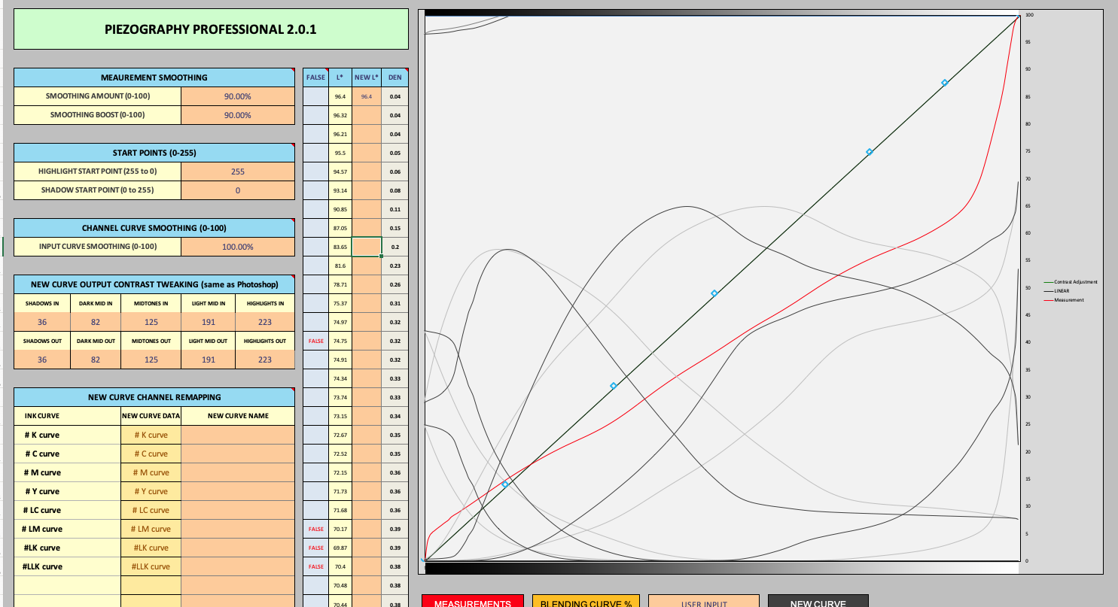Click the DARK MID OUT value 82
Image resolution: width=1118 pixels, height=607 pixels.
[x=96, y=360]
